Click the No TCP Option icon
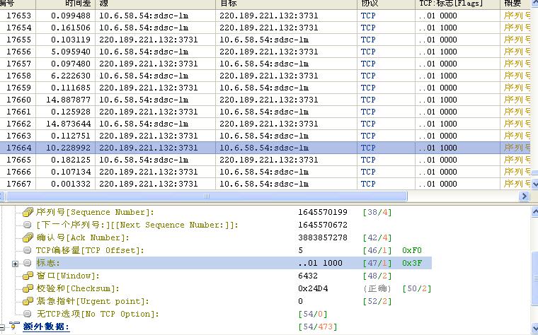 [x=28, y=314]
